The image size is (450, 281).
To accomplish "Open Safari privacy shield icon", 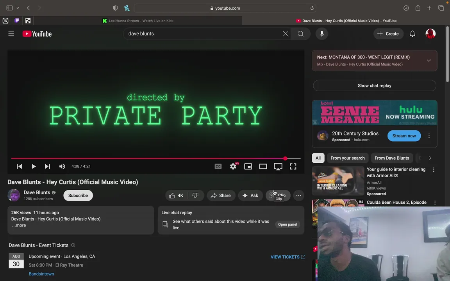I will coord(115,8).
